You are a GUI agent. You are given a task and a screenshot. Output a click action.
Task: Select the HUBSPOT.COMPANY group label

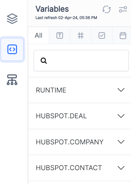coord(70,142)
